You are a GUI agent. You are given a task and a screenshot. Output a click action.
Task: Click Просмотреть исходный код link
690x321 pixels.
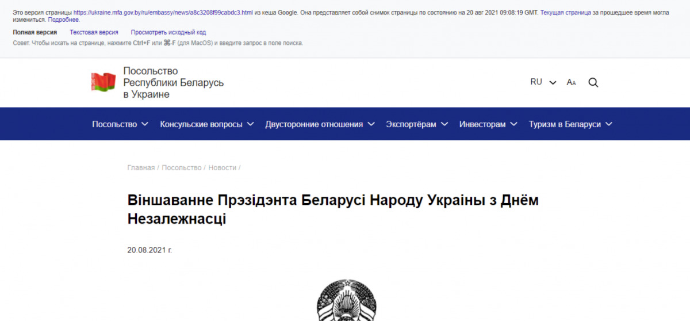(x=168, y=32)
